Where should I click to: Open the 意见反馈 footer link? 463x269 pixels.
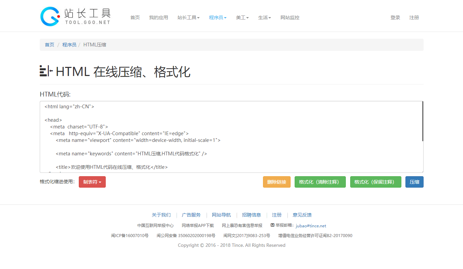(302, 215)
